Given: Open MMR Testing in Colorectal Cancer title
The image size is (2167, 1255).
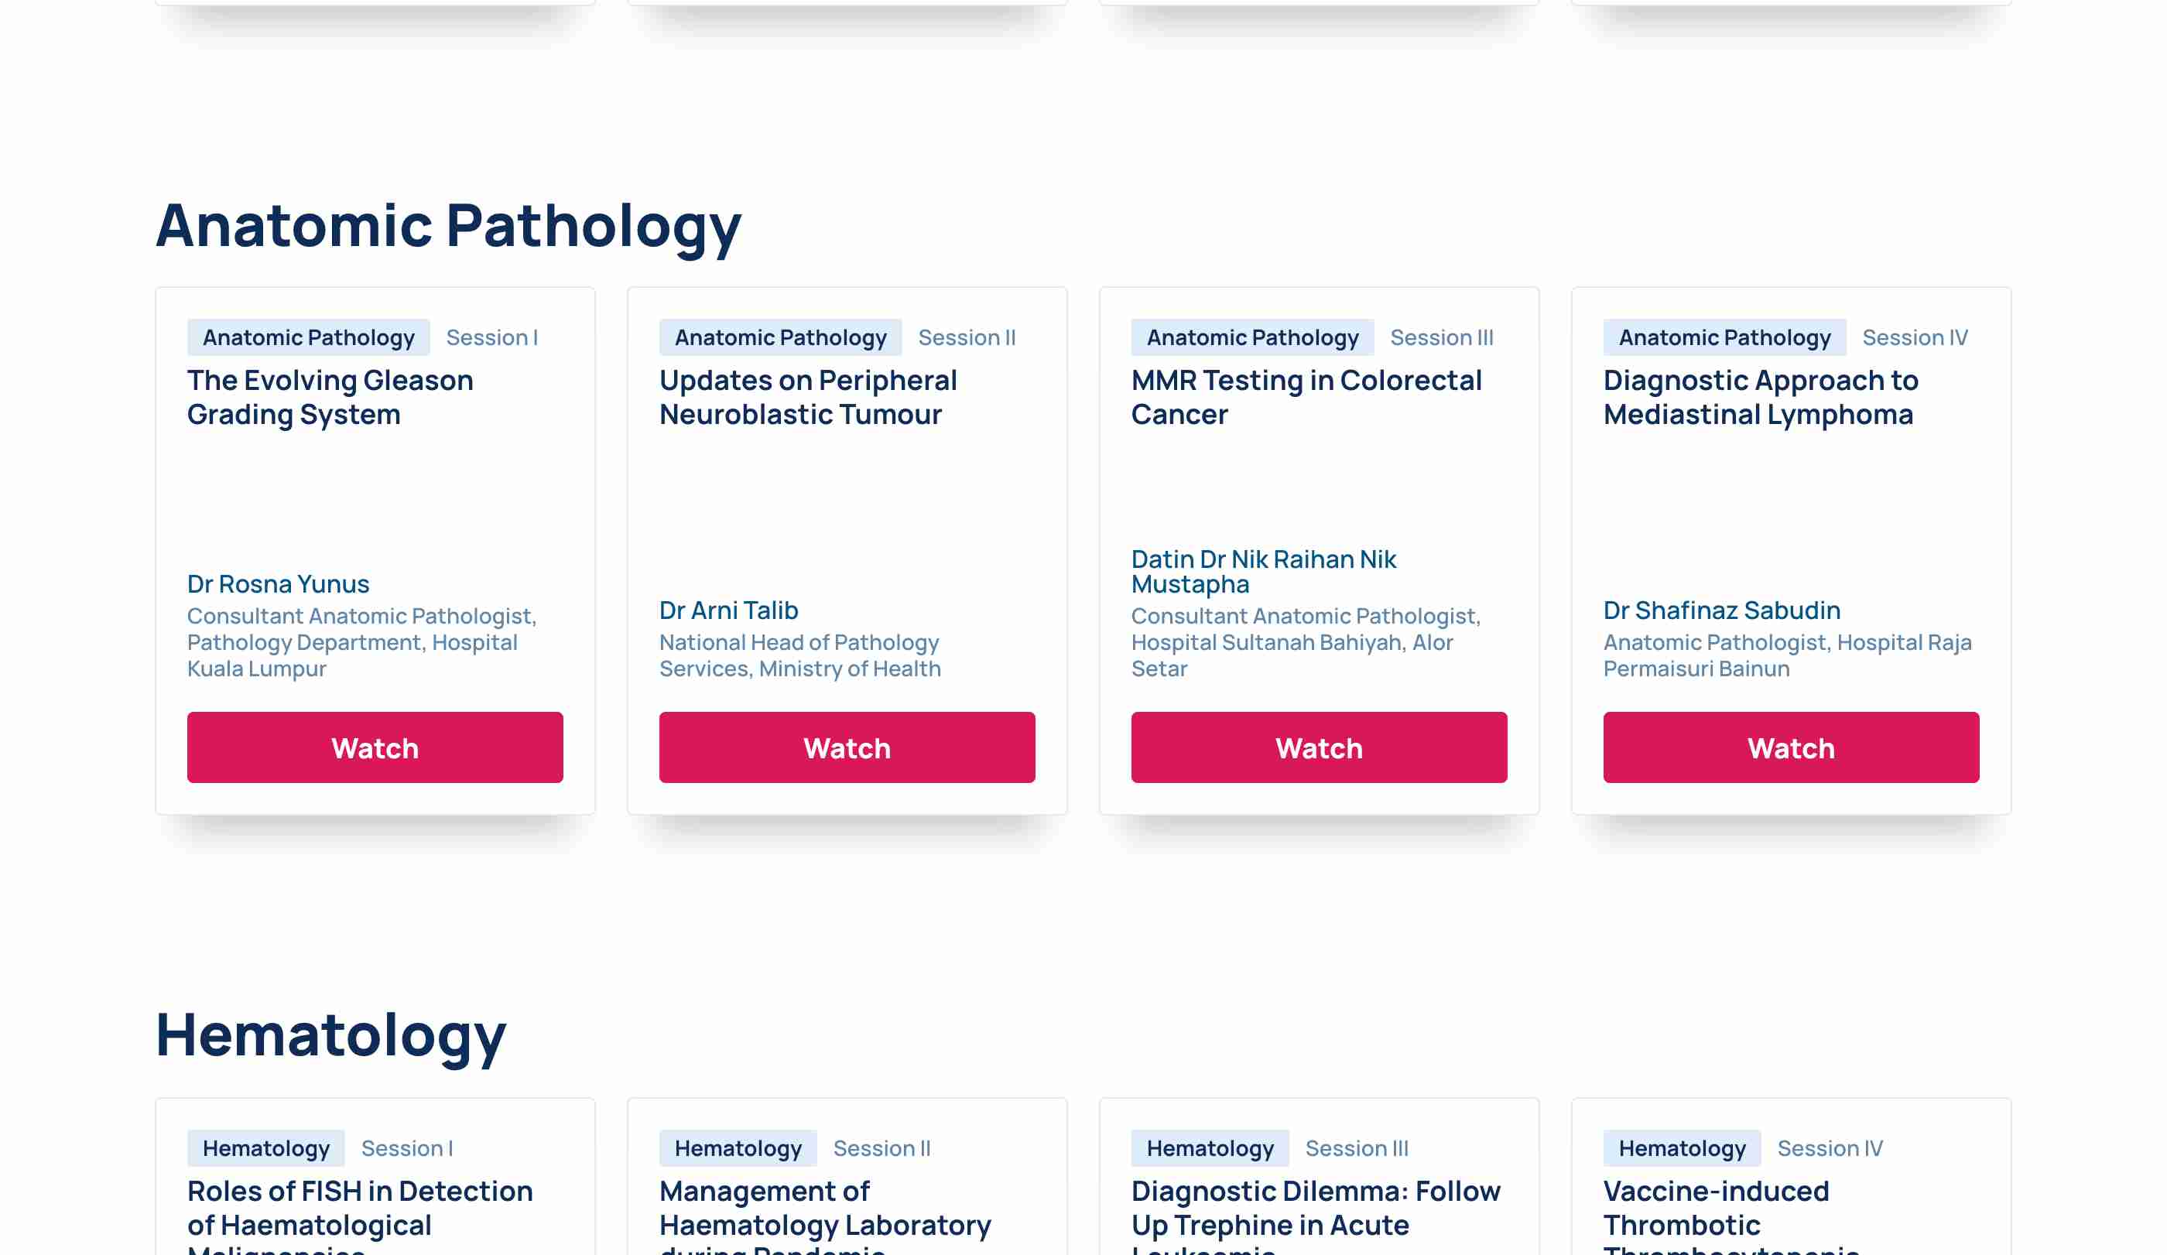Looking at the screenshot, I should pyautogui.click(x=1307, y=397).
